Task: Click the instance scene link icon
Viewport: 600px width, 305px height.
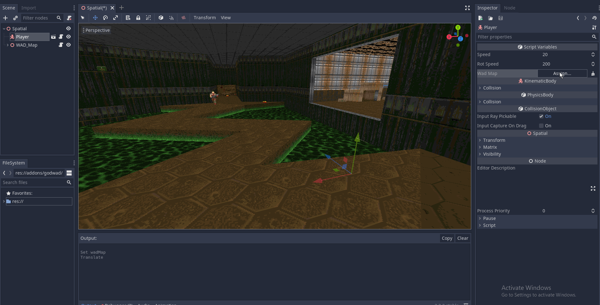Action: 15,18
